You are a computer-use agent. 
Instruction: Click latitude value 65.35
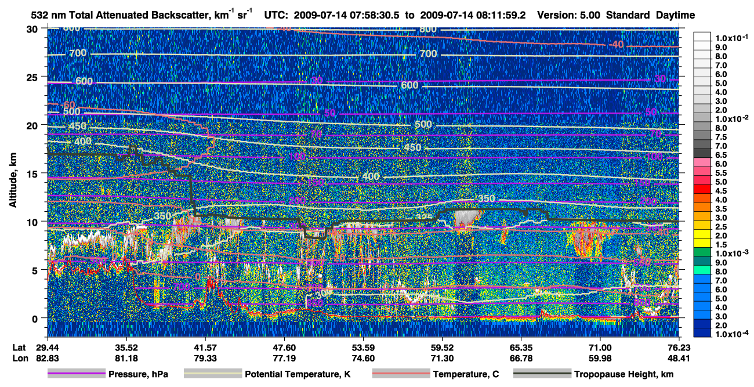click(x=521, y=348)
